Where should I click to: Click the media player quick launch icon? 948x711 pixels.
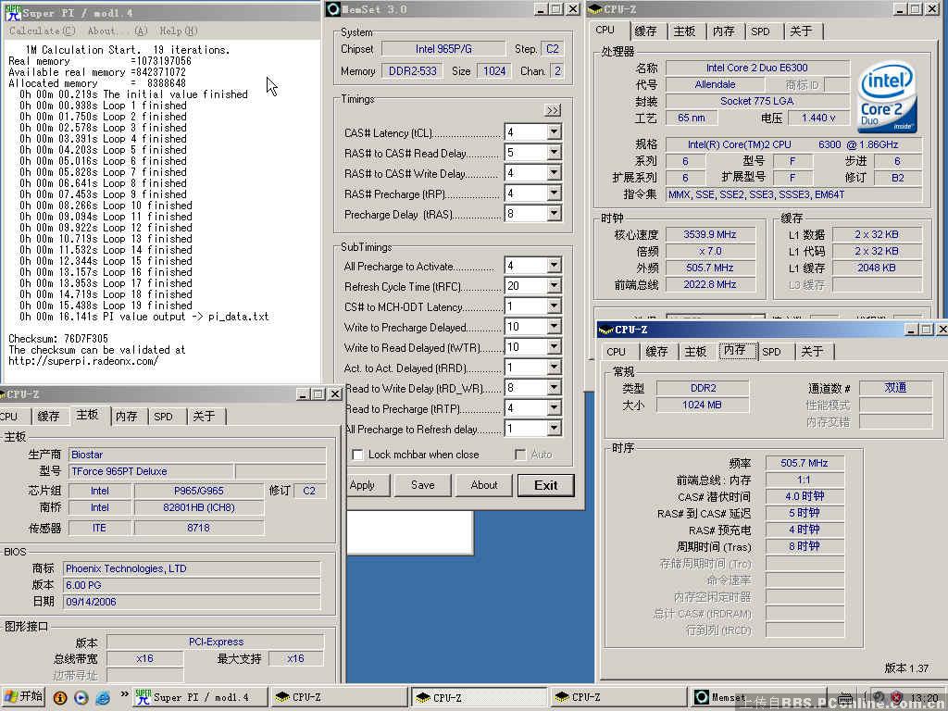(x=81, y=698)
